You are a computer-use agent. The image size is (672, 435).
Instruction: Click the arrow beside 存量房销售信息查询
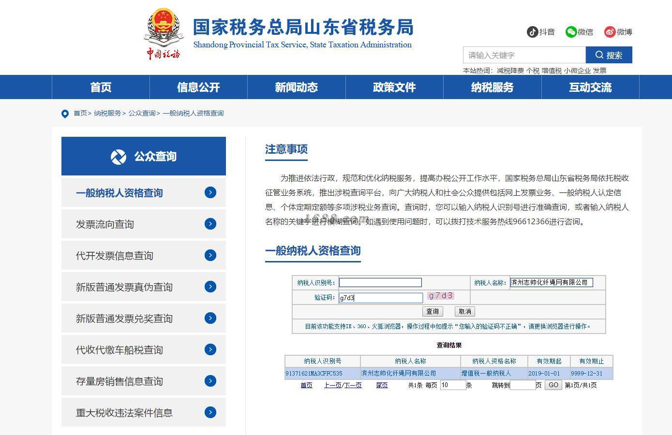coord(210,381)
